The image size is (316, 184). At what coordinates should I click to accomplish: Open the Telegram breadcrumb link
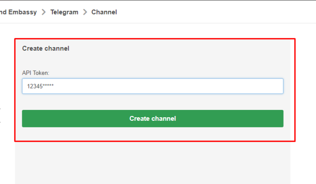coord(64,12)
